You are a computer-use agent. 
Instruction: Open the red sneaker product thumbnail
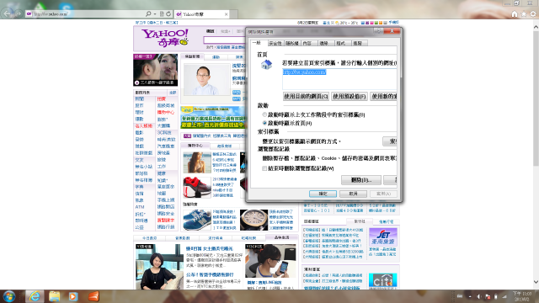pos(196,188)
